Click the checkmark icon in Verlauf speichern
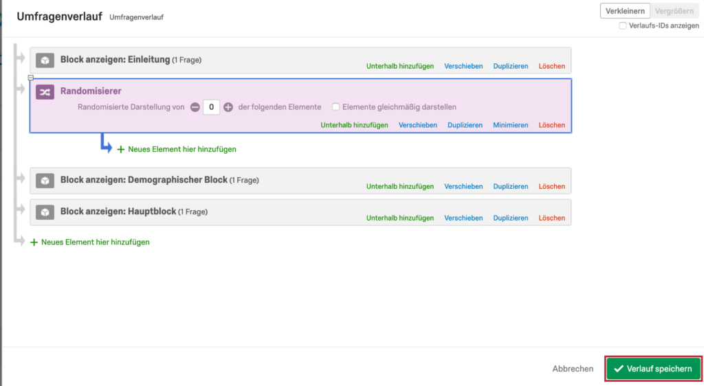 point(619,369)
